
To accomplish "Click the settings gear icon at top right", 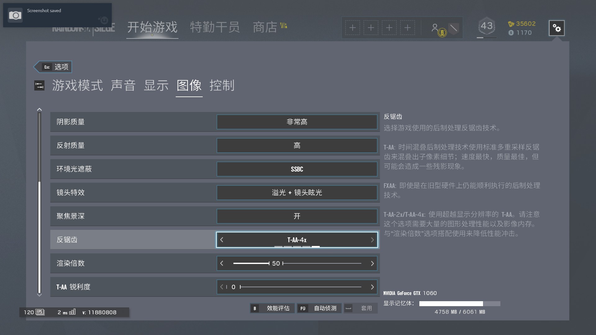I will click(x=557, y=28).
